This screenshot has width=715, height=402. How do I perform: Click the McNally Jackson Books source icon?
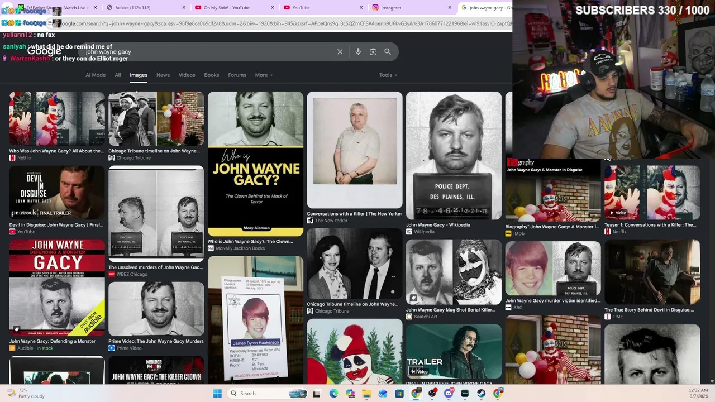[211, 248]
